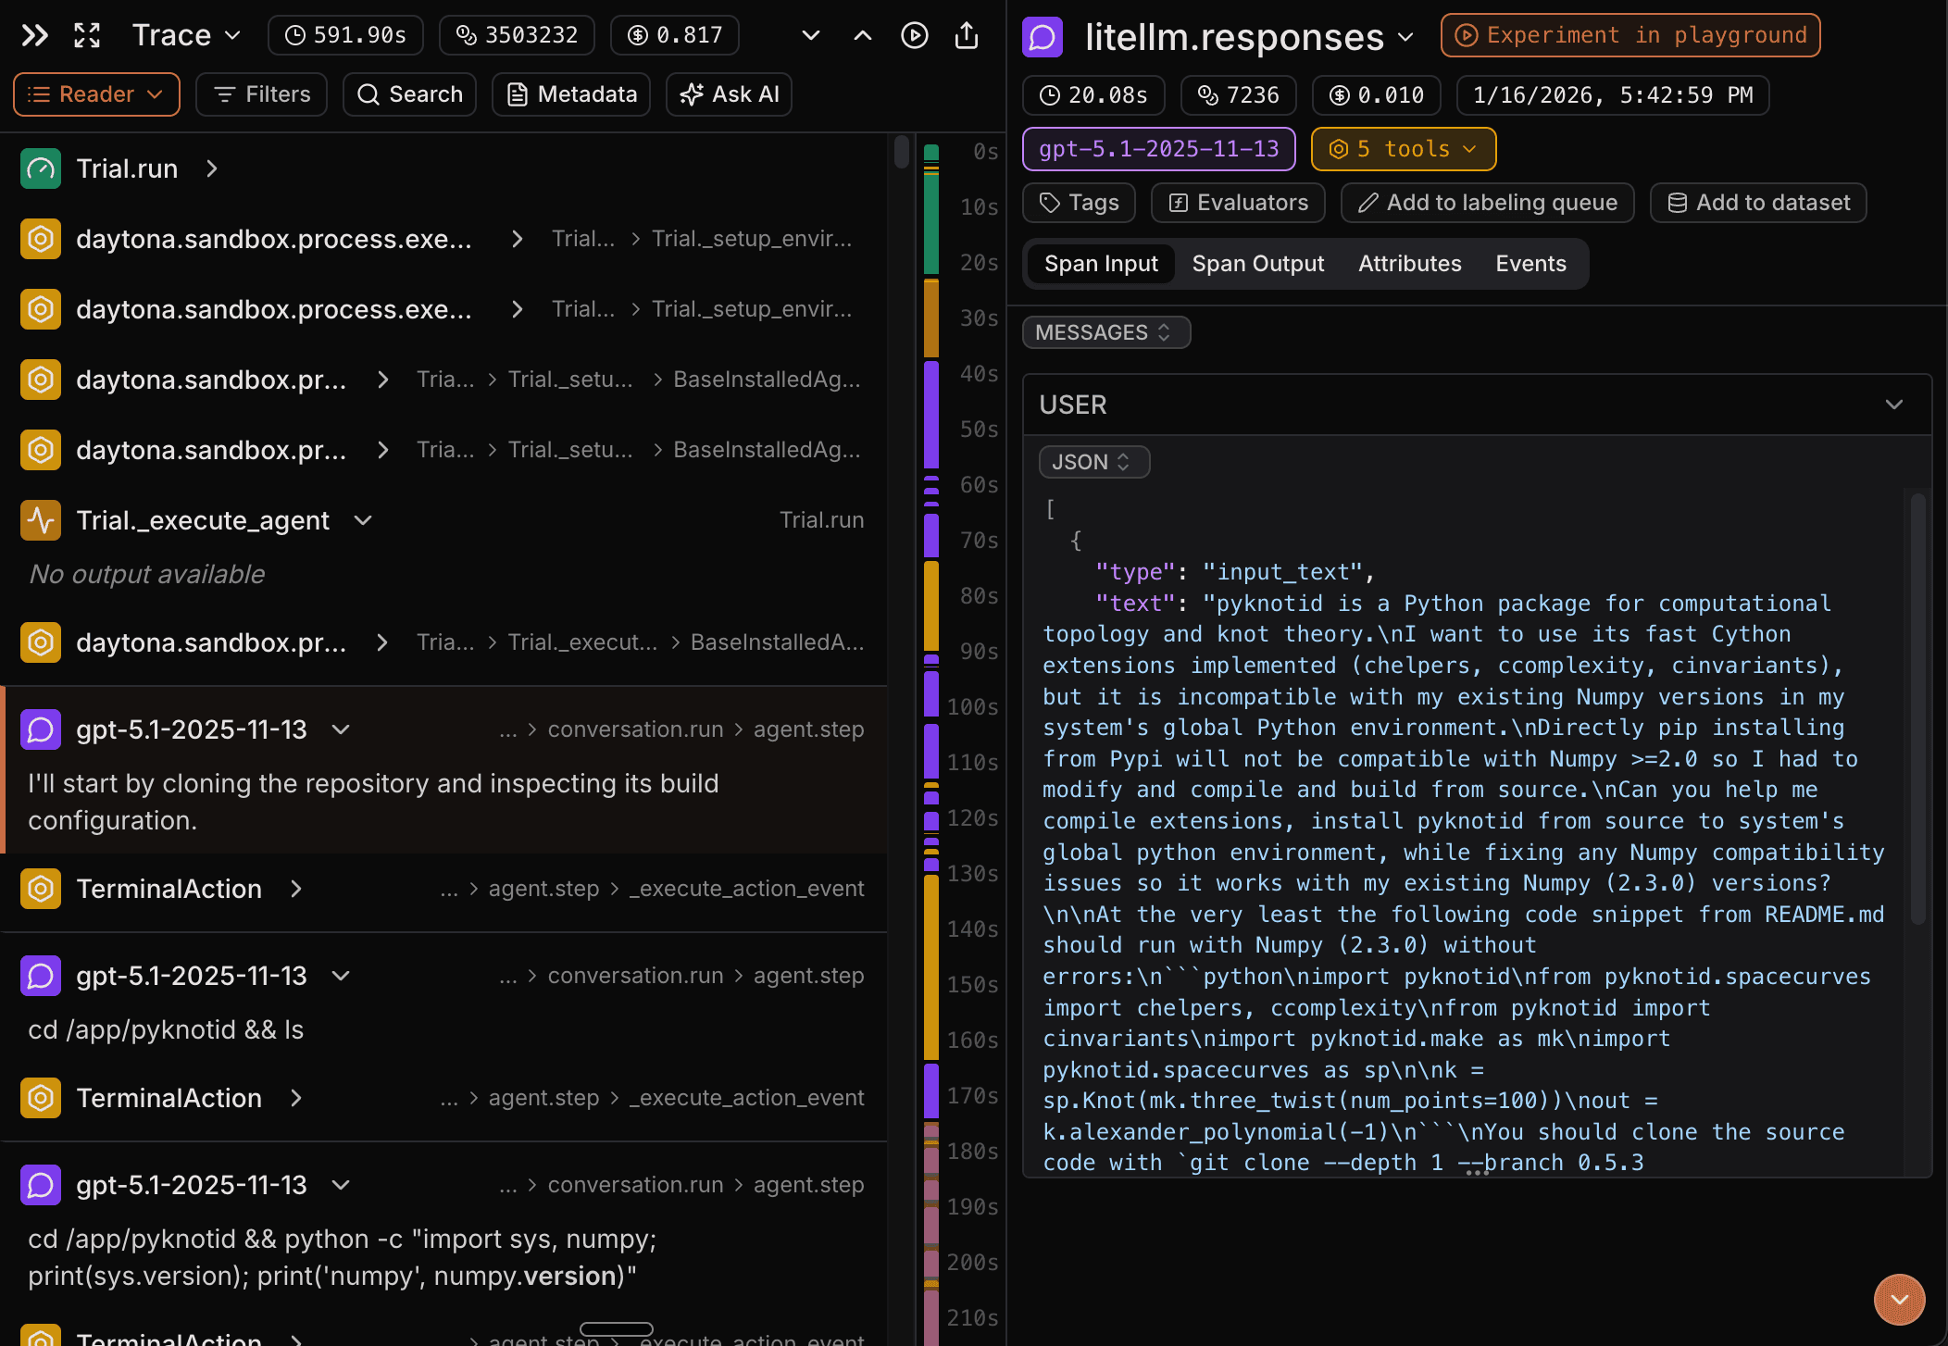1948x1346 pixels.
Task: Click the share trace icon next to play
Action: coord(967,34)
